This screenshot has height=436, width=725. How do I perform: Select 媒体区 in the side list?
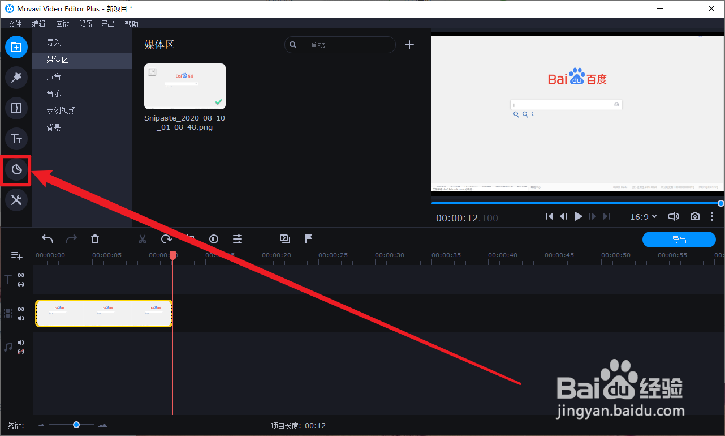82,59
